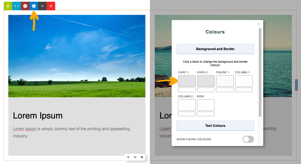Click the red delete block icon
The width and height of the screenshot is (301, 164).
coord(51,6)
